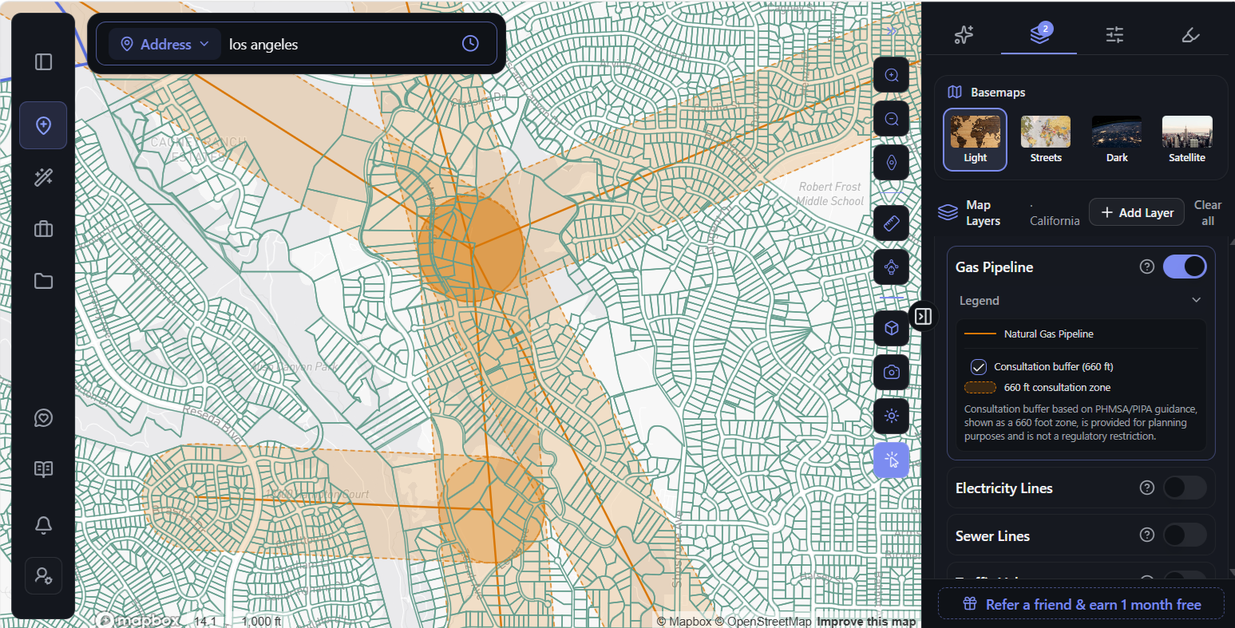Switch to the Dark basemap
Screen dimensions: 1235x628
[x=1117, y=140]
